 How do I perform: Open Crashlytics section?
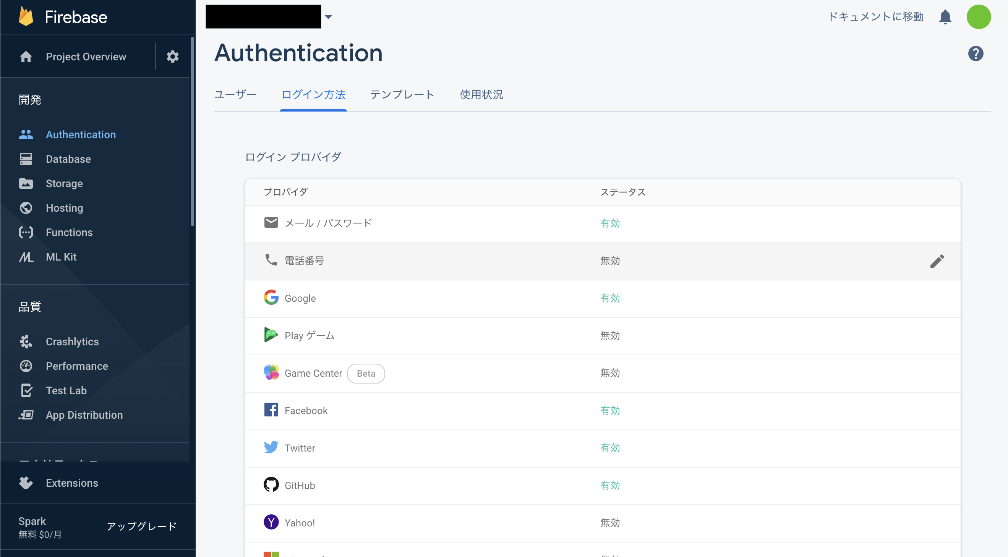tap(71, 342)
